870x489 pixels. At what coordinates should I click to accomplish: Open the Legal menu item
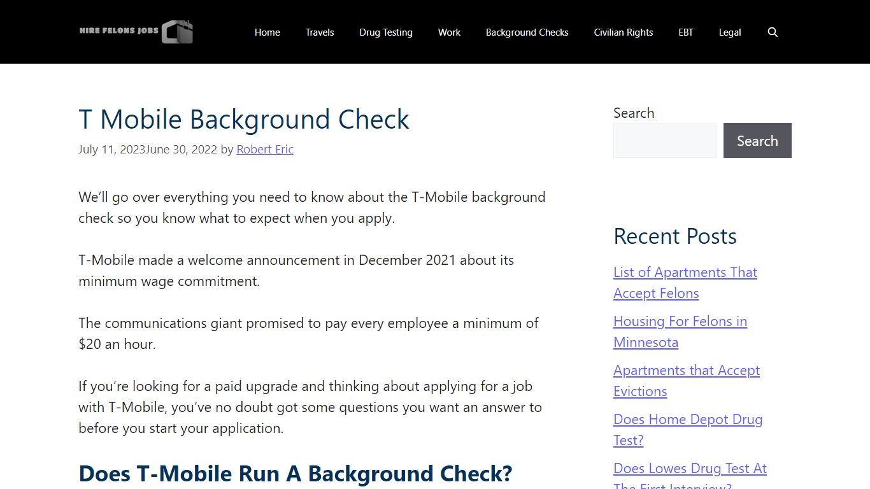tap(730, 32)
